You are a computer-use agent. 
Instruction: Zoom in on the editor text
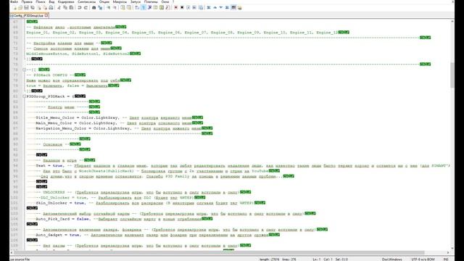click(109, 7)
